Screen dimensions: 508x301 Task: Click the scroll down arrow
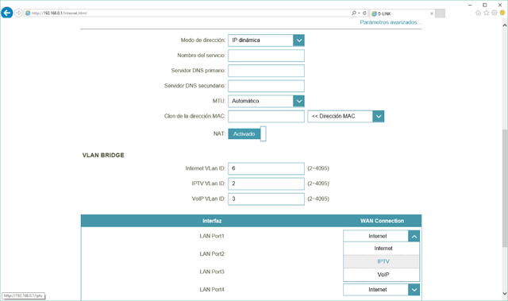click(505, 294)
